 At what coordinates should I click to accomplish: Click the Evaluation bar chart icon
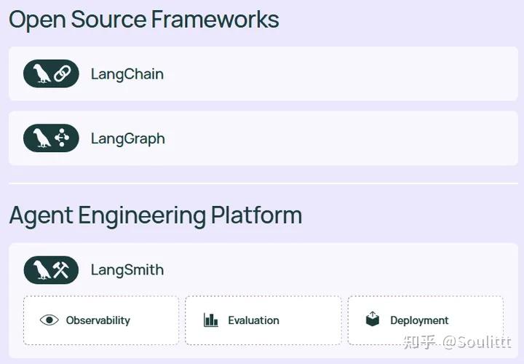click(x=211, y=320)
